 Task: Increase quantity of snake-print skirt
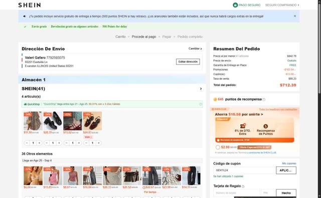39,143
